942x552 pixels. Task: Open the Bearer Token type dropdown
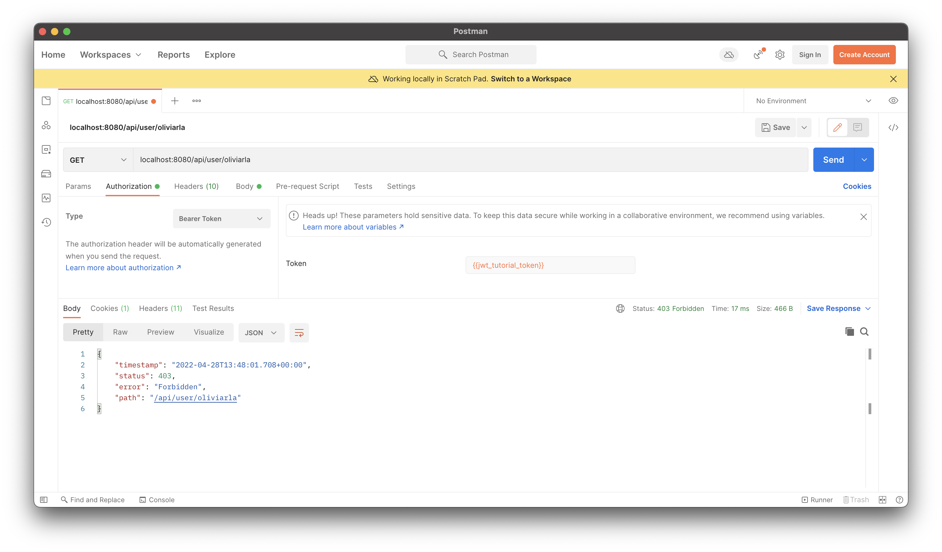pos(221,219)
